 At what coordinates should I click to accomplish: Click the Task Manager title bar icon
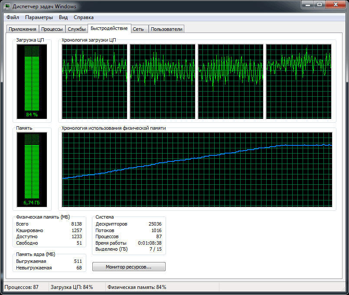[7, 7]
